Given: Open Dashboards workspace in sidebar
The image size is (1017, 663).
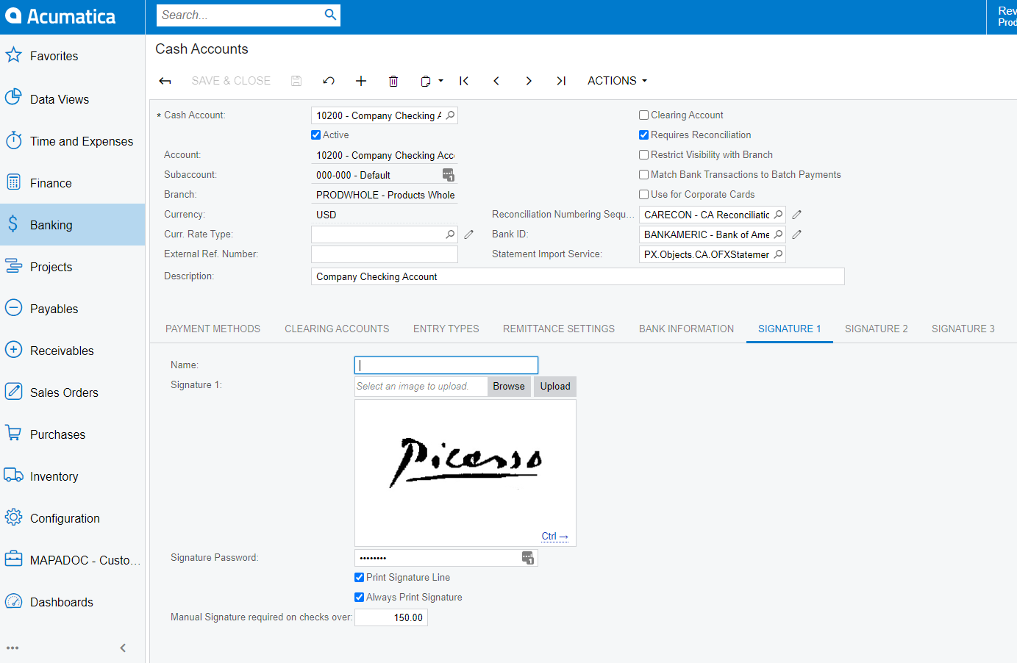Looking at the screenshot, I should point(72,602).
